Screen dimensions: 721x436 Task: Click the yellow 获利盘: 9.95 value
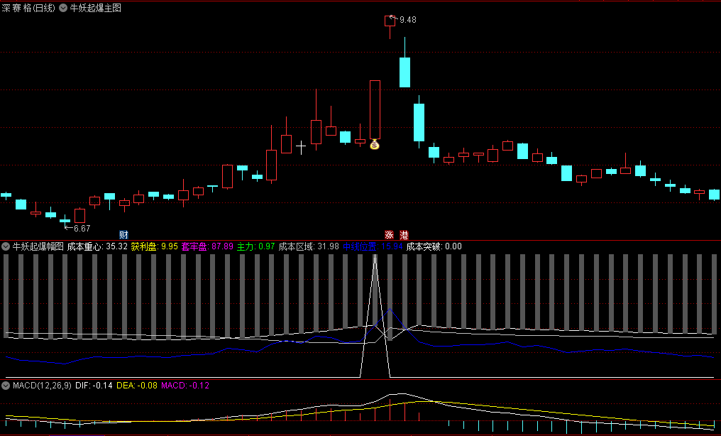155,246
